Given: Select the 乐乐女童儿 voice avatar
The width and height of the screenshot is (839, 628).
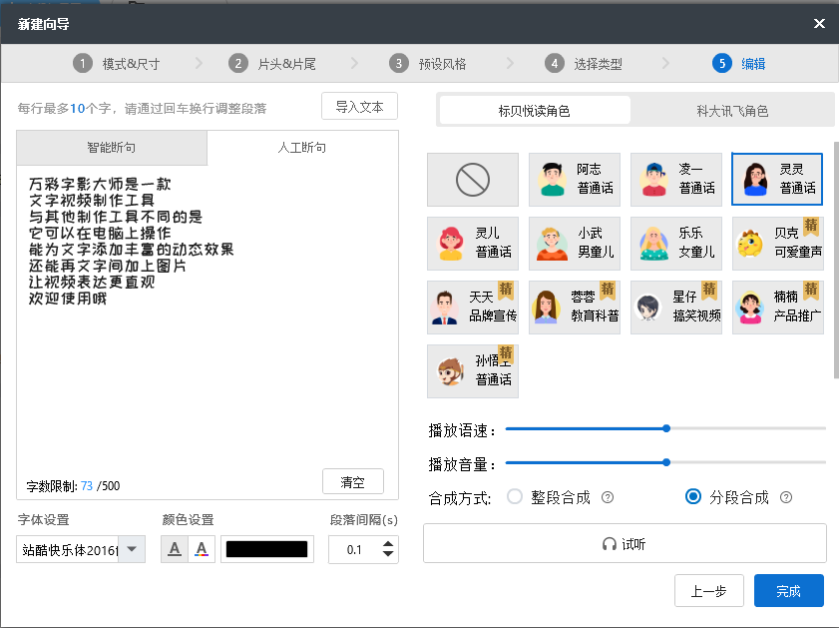Looking at the screenshot, I should point(676,243).
